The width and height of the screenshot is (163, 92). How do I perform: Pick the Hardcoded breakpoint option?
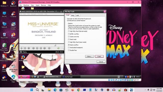point(75,48)
